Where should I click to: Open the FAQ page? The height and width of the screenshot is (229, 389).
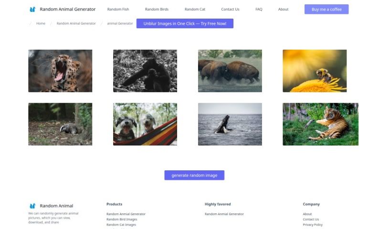coord(259,9)
